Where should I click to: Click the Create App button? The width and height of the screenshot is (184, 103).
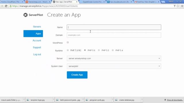tap(77, 75)
